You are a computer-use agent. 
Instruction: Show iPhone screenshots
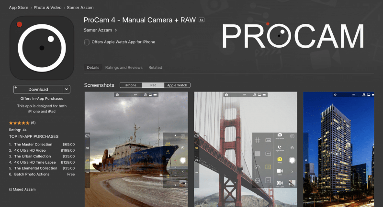(x=131, y=85)
